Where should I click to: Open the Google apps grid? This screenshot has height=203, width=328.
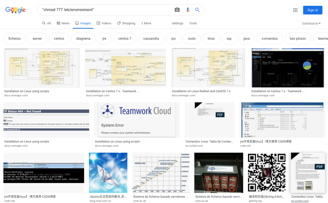tap(295, 10)
